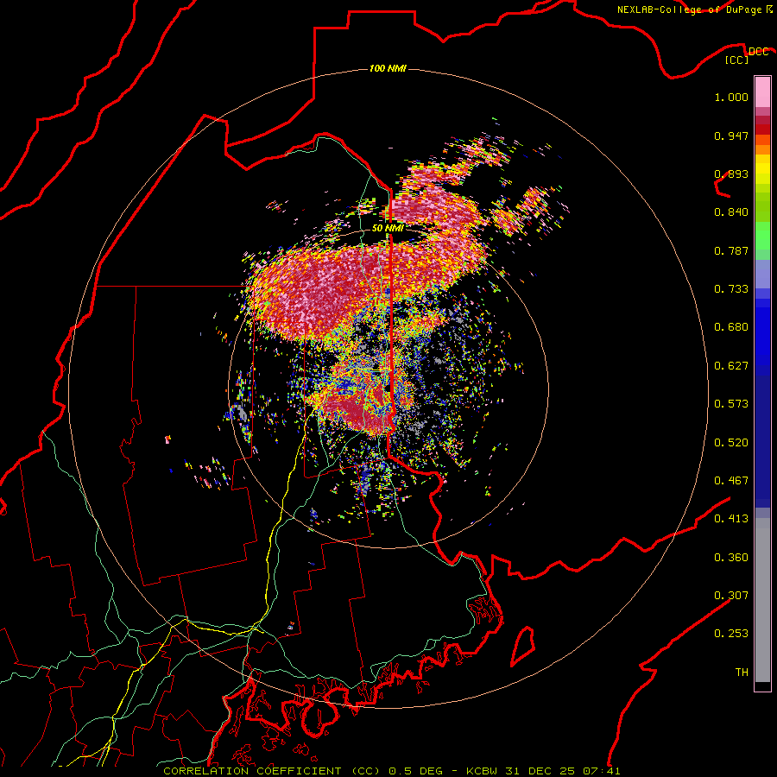Screen dimensions: 777x777
Task: Click the TH threshold label on legend
Action: point(742,673)
